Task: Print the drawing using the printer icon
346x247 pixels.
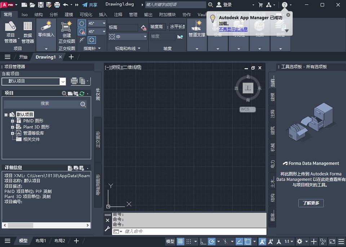Action: pyautogui.click(x=57, y=5)
